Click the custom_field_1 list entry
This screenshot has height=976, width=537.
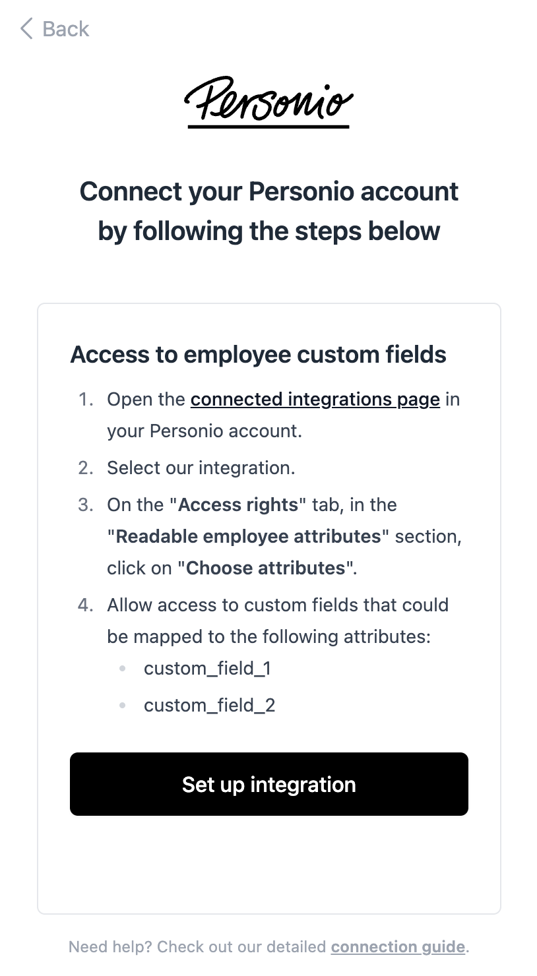207,669
